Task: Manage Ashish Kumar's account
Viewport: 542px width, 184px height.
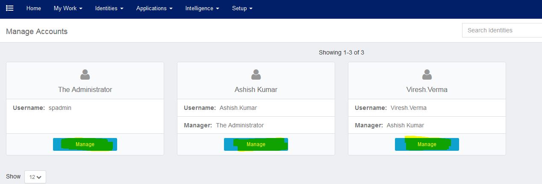Action: point(256,144)
